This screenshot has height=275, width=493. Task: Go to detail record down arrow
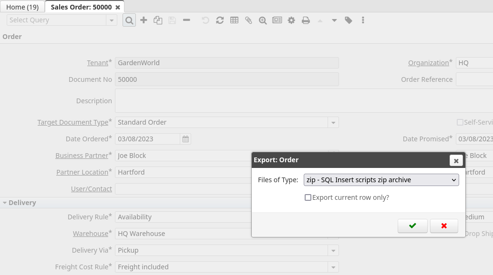click(334, 20)
